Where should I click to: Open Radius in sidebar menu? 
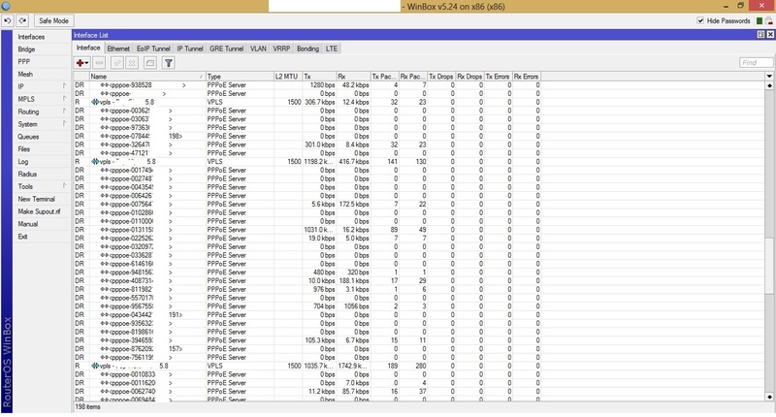pos(27,175)
